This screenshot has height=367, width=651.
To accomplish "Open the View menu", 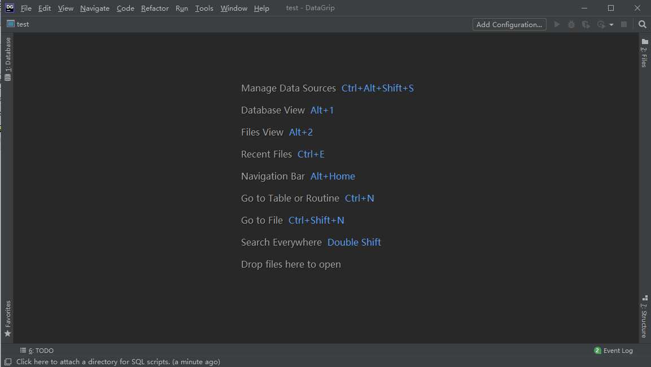I will coord(65,8).
